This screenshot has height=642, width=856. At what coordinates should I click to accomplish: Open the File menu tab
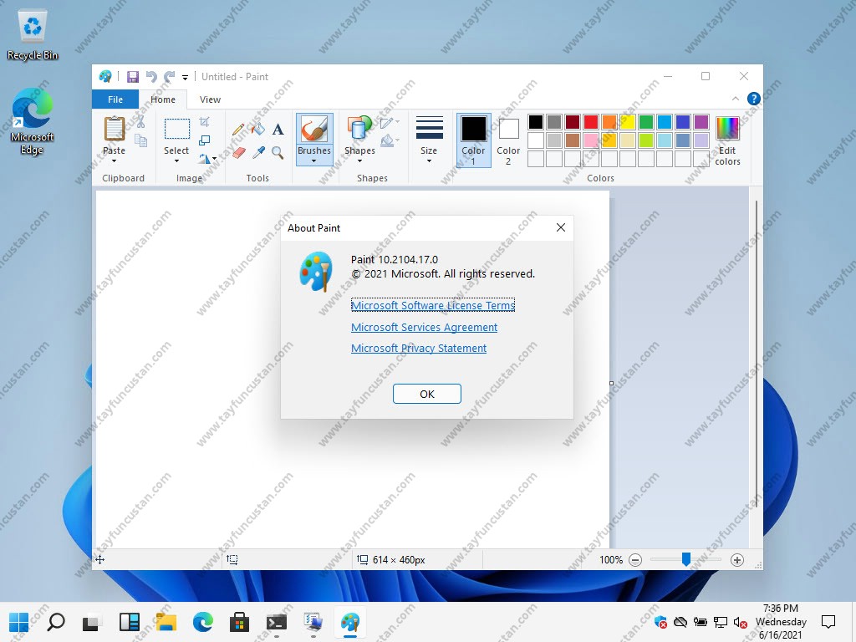[115, 99]
